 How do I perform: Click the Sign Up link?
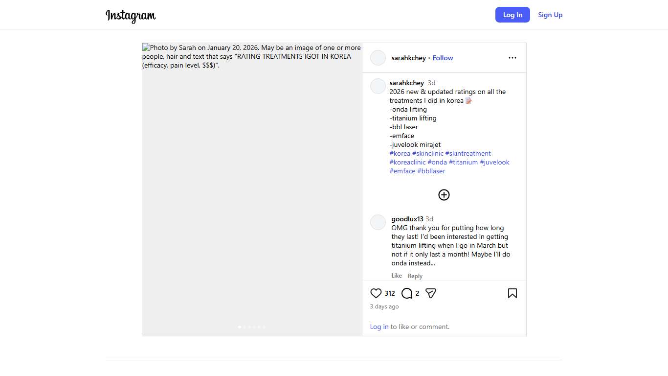[x=550, y=15]
